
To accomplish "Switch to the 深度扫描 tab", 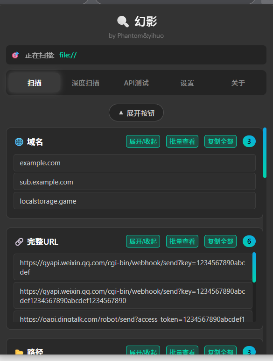I will click(x=85, y=83).
